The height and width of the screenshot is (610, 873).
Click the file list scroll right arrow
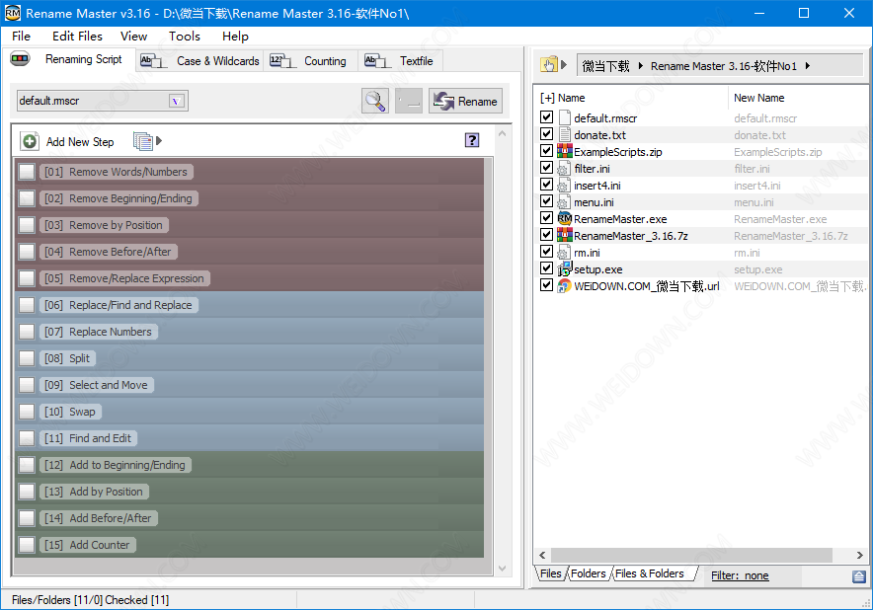coord(859,555)
